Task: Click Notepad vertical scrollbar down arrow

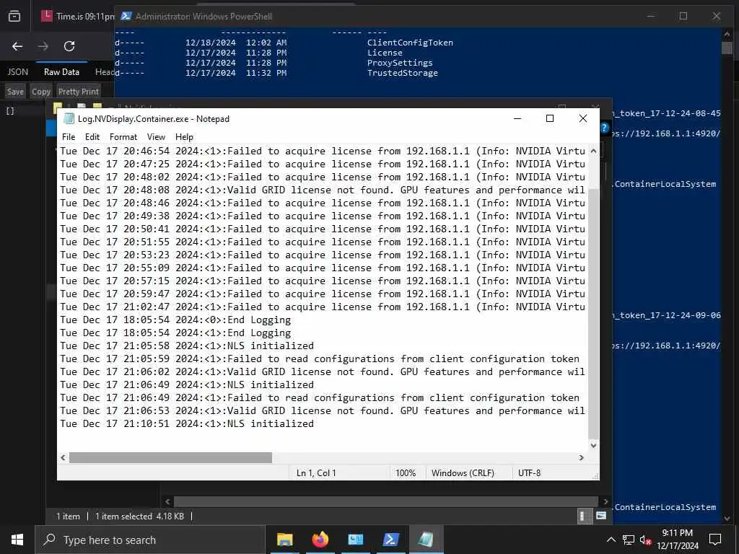Action: pos(593,445)
